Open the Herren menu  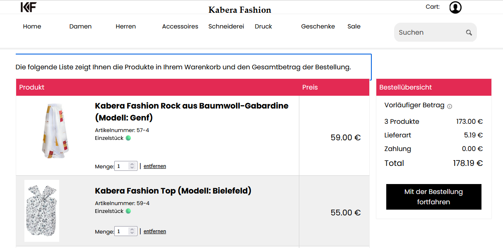click(x=126, y=26)
